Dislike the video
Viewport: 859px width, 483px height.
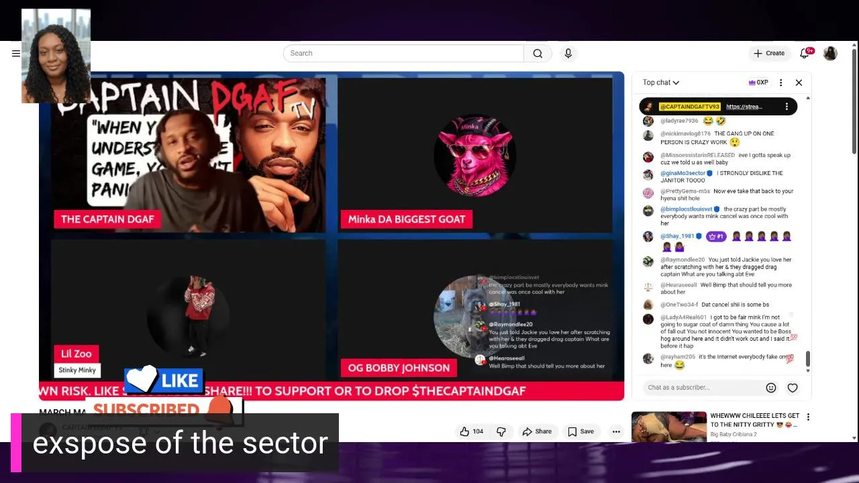501,431
